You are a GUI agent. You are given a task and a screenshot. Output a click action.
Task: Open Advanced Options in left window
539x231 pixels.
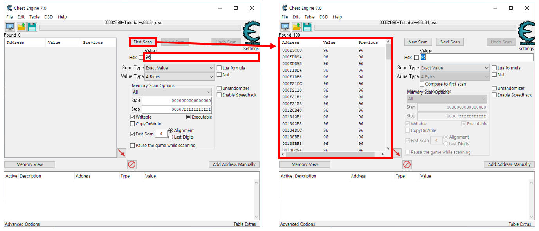[22, 224]
